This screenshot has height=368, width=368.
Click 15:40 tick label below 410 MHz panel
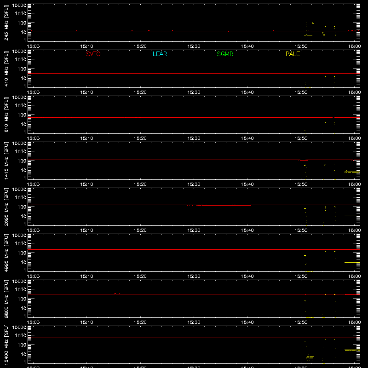[x=247, y=92]
